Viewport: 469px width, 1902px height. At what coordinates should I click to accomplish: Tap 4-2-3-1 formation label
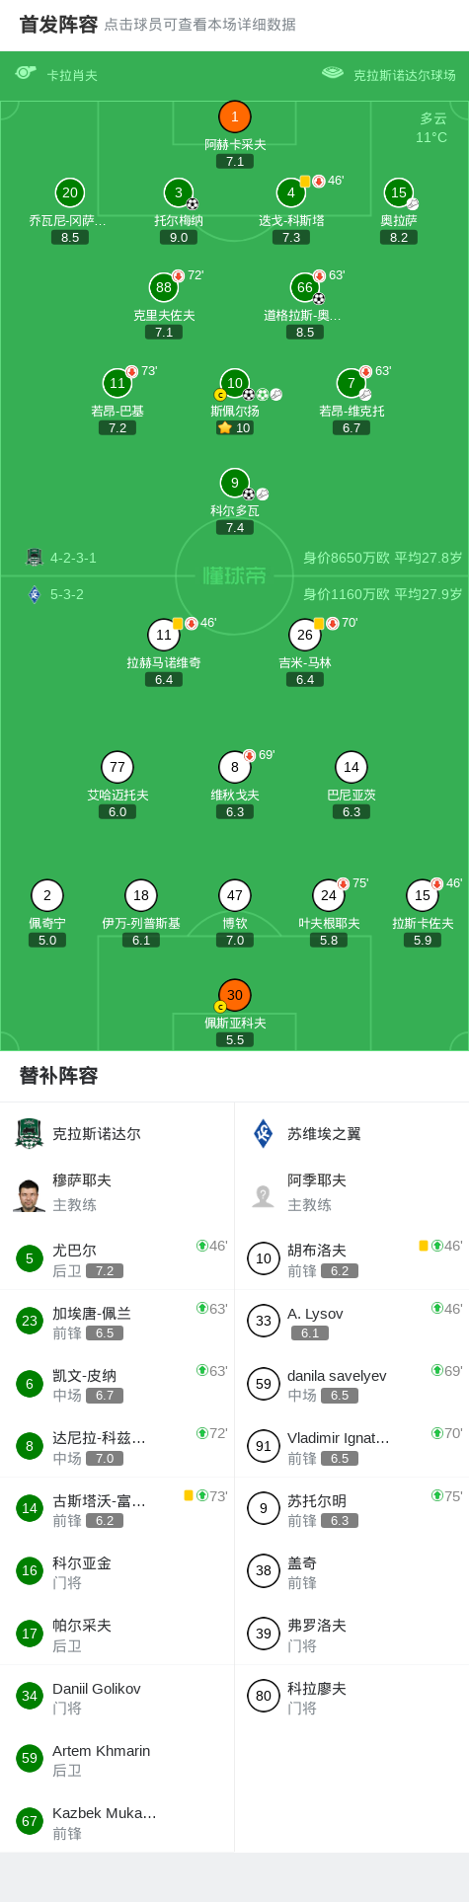[x=73, y=558]
